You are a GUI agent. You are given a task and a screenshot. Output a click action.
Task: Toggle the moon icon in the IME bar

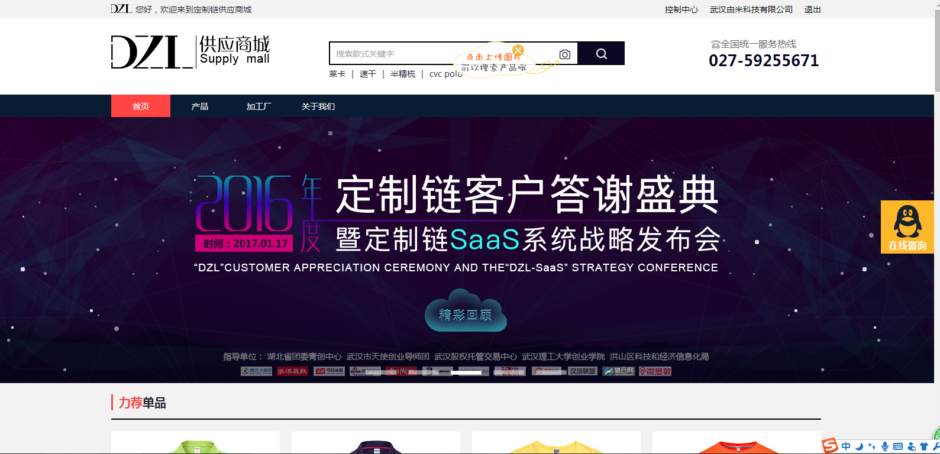859,447
